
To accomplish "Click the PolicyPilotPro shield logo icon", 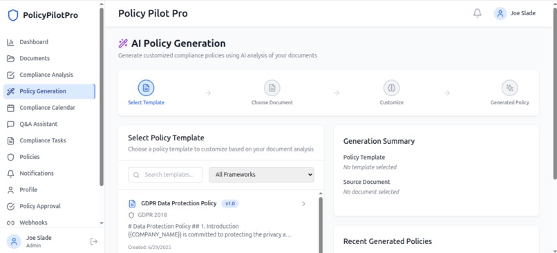I will pos(13,15).
